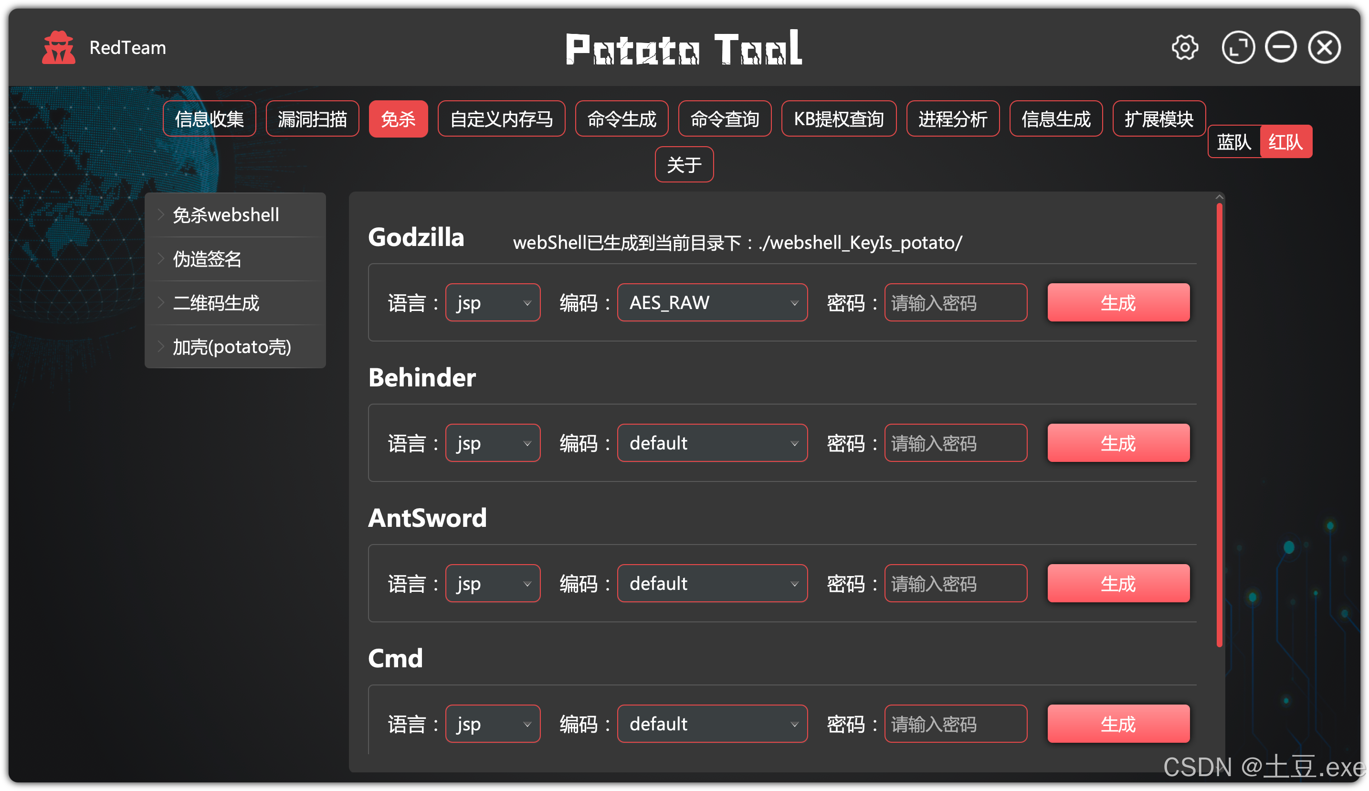The height and width of the screenshot is (791, 1369).
Task: Click chevron arrow beside 免杀webshell
Action: (x=161, y=214)
